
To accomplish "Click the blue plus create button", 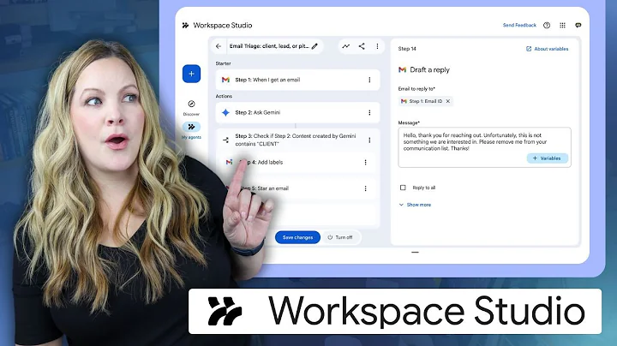I will click(x=191, y=74).
